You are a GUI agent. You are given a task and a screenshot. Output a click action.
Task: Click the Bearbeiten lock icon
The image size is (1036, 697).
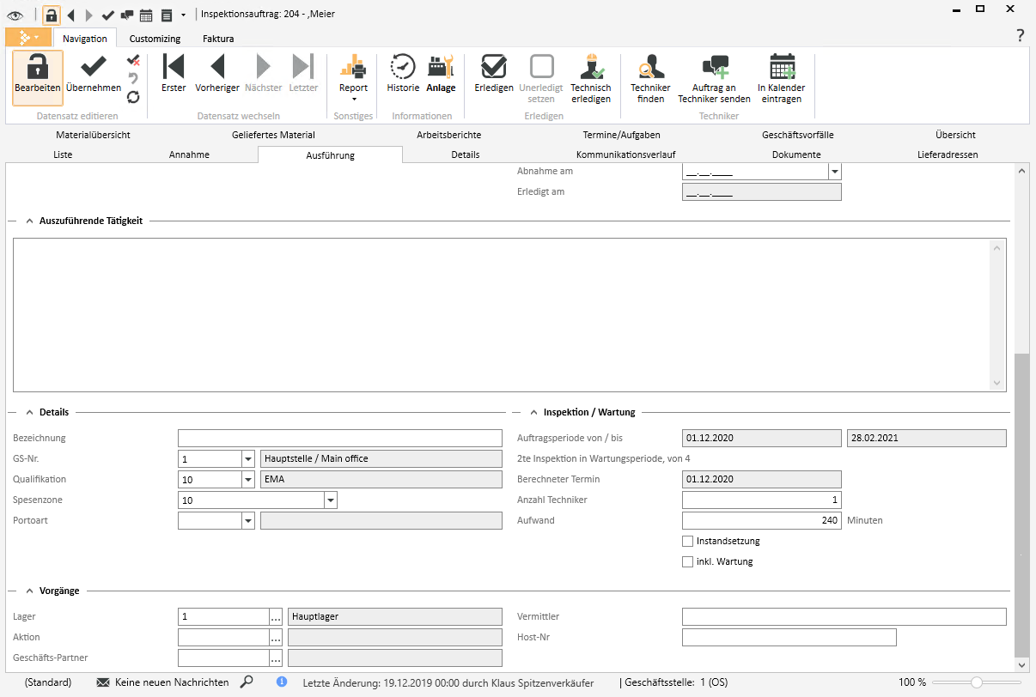(x=37, y=68)
